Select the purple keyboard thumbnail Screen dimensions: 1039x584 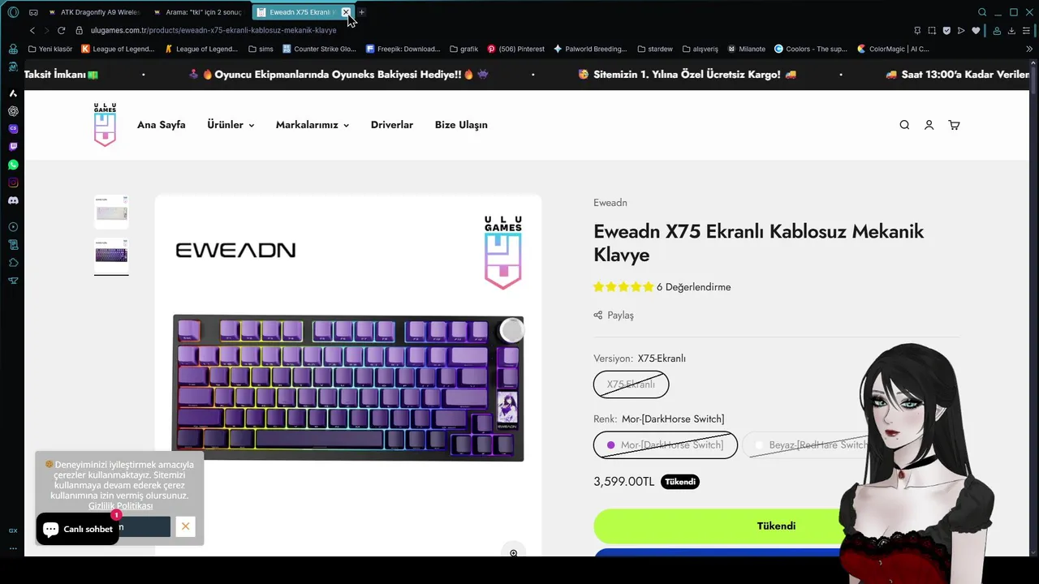point(111,255)
